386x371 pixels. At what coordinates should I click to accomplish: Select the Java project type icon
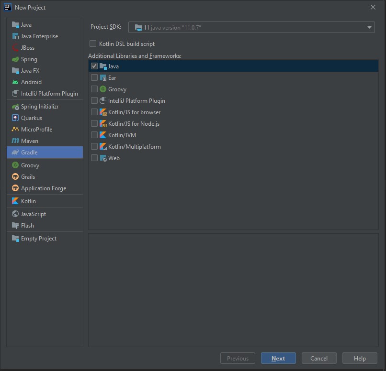pos(15,25)
